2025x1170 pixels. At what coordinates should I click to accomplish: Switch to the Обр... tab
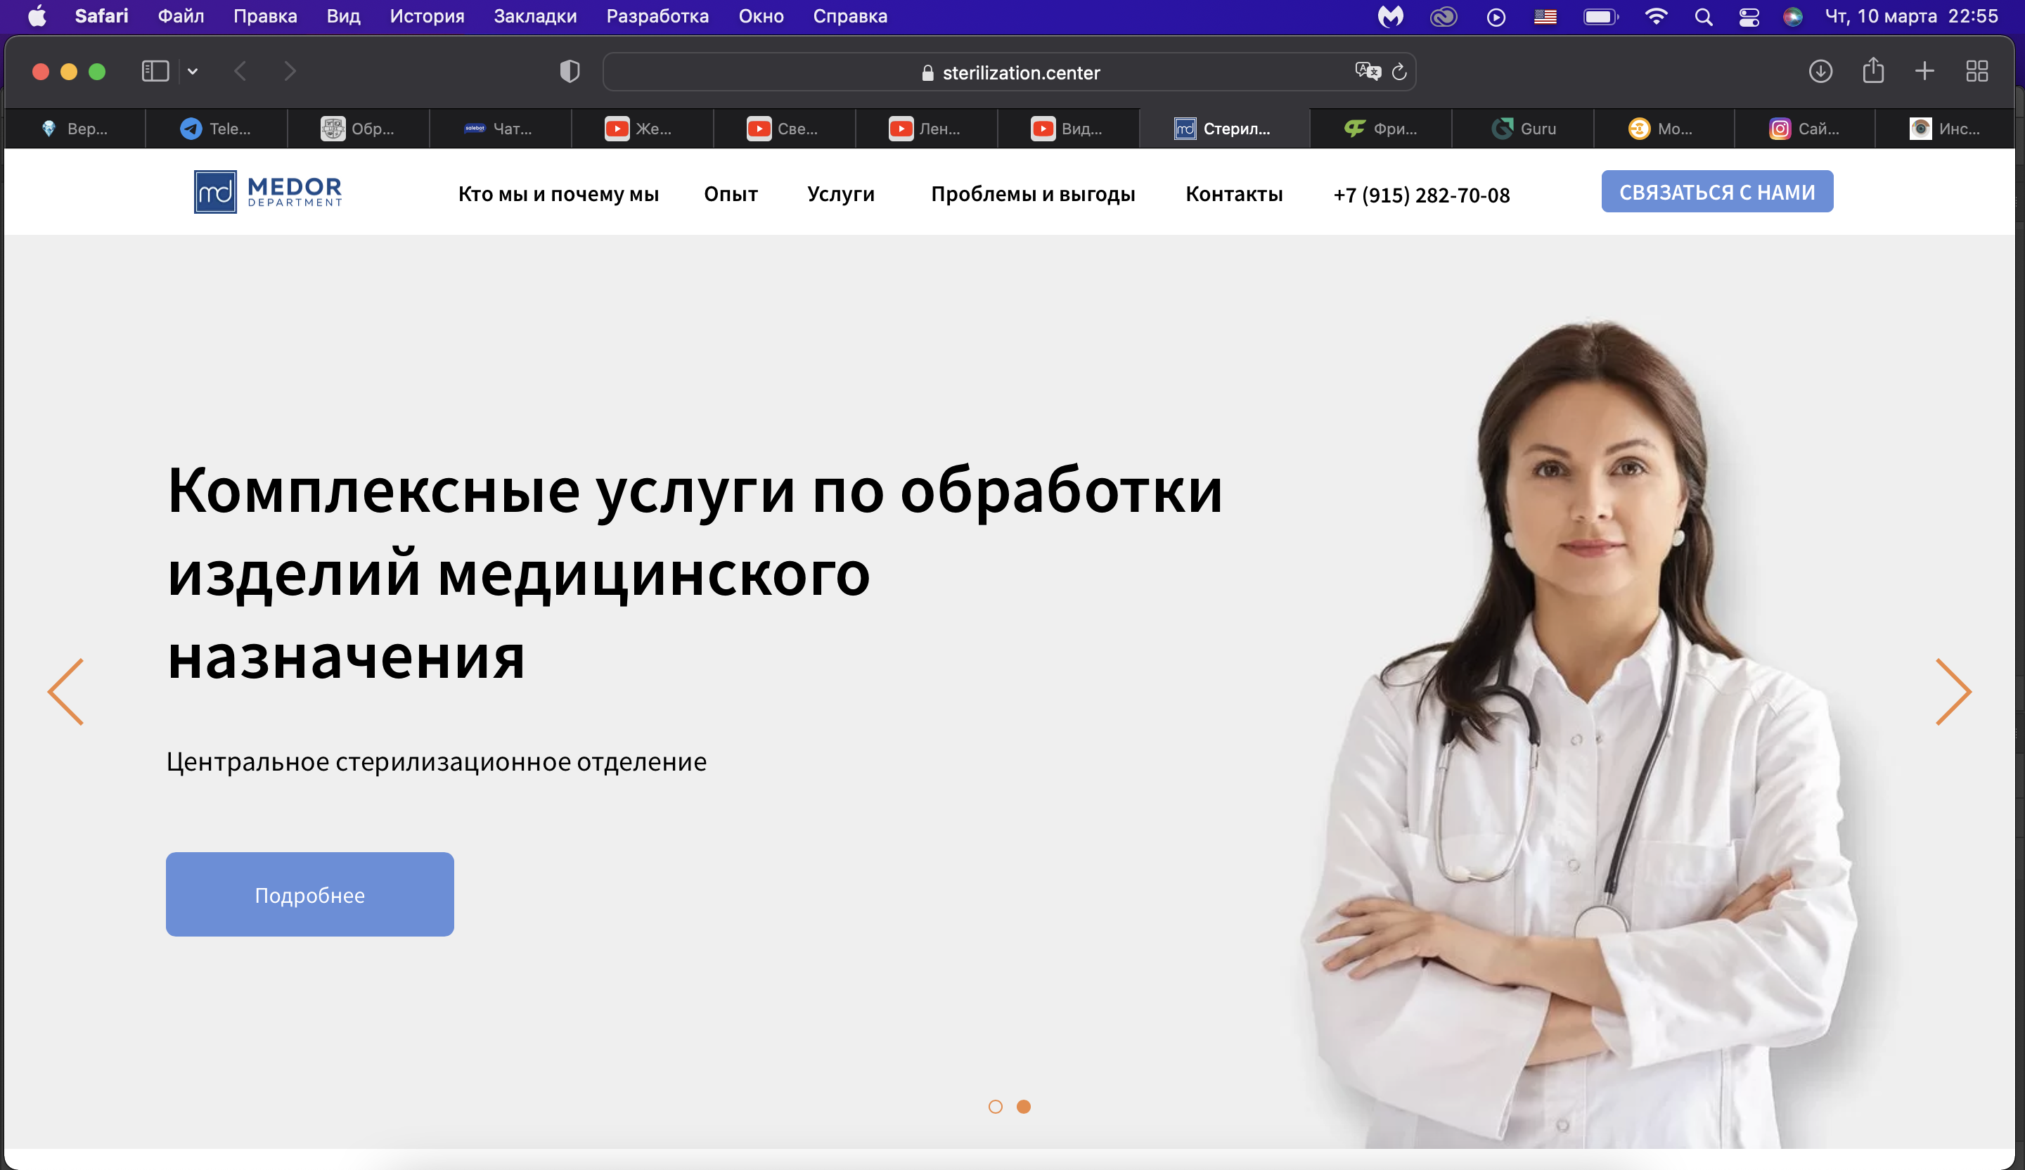(x=359, y=129)
